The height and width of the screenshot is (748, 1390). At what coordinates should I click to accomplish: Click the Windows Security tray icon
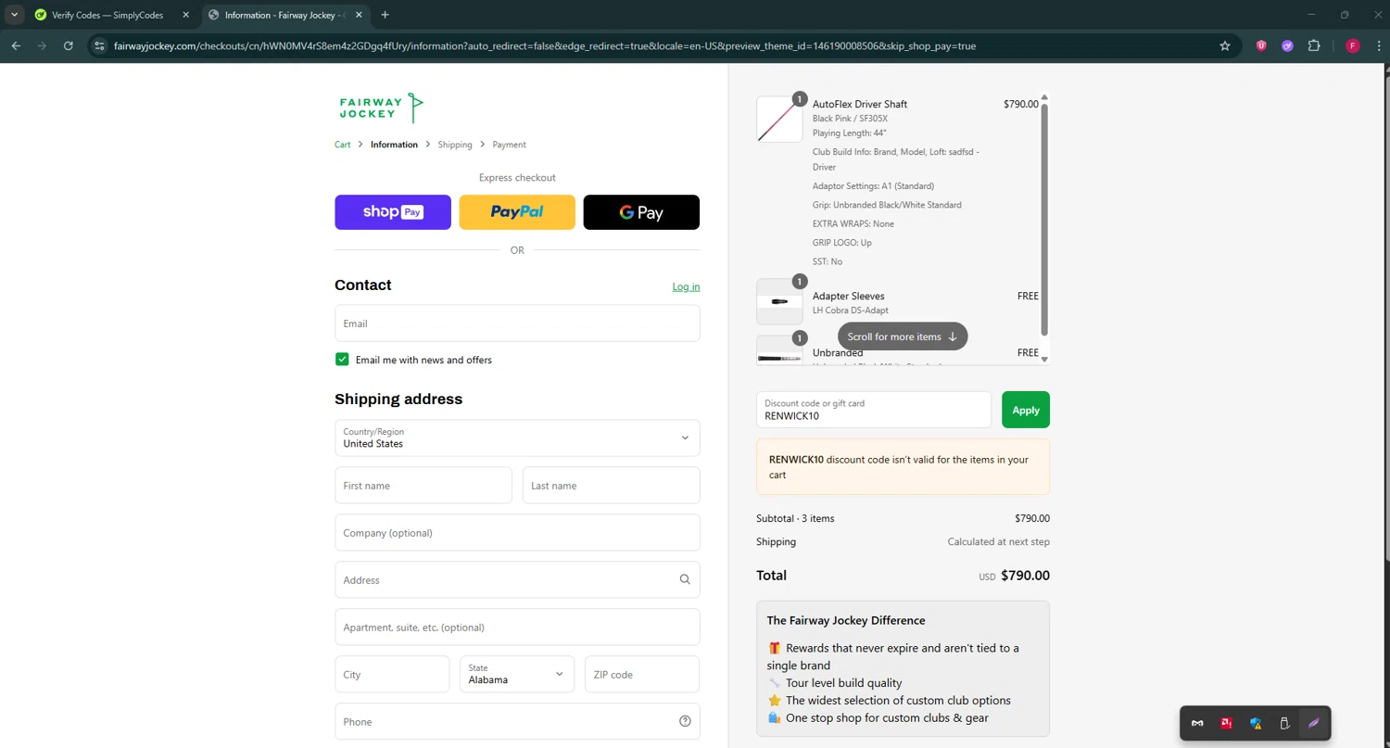pos(1256,723)
